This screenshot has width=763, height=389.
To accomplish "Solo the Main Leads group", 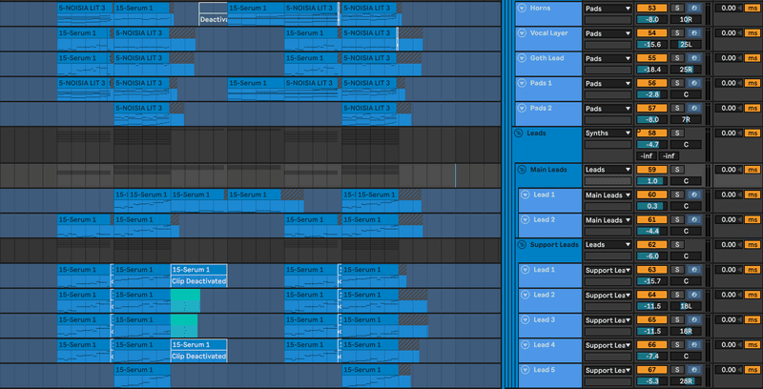I will coord(677,170).
